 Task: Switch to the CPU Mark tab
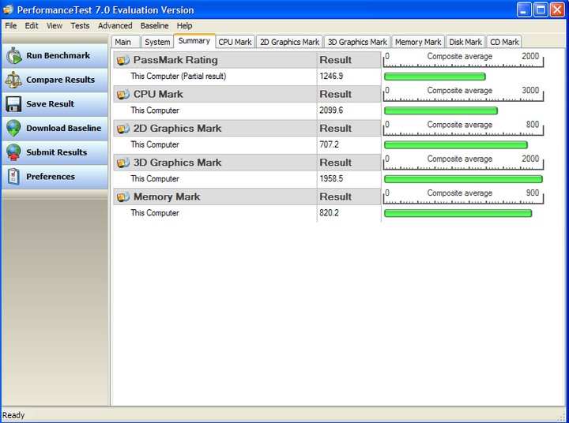pos(236,42)
